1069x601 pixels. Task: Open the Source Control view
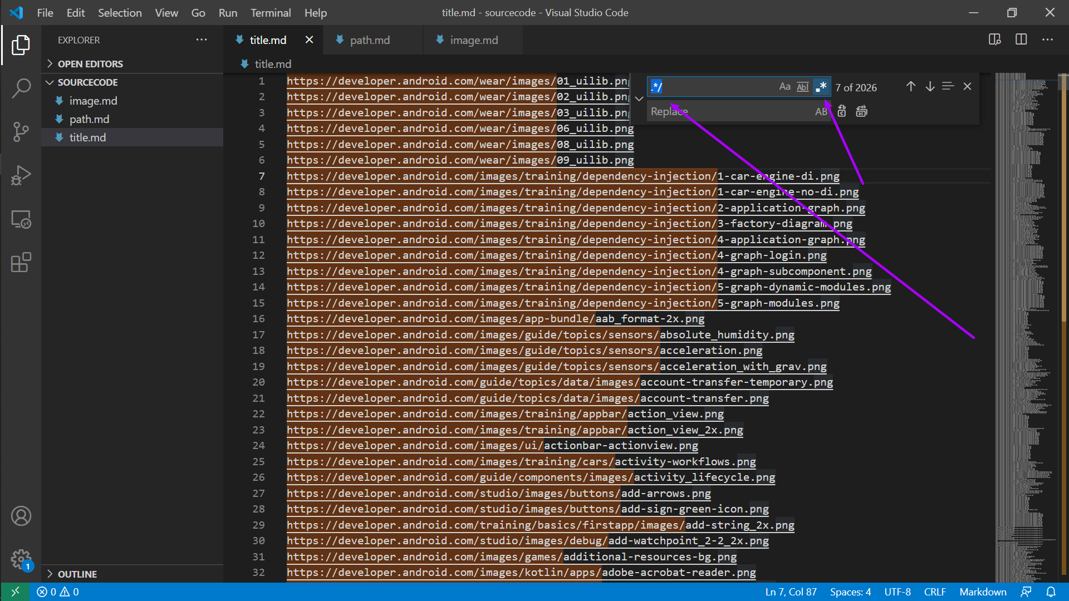click(x=21, y=132)
